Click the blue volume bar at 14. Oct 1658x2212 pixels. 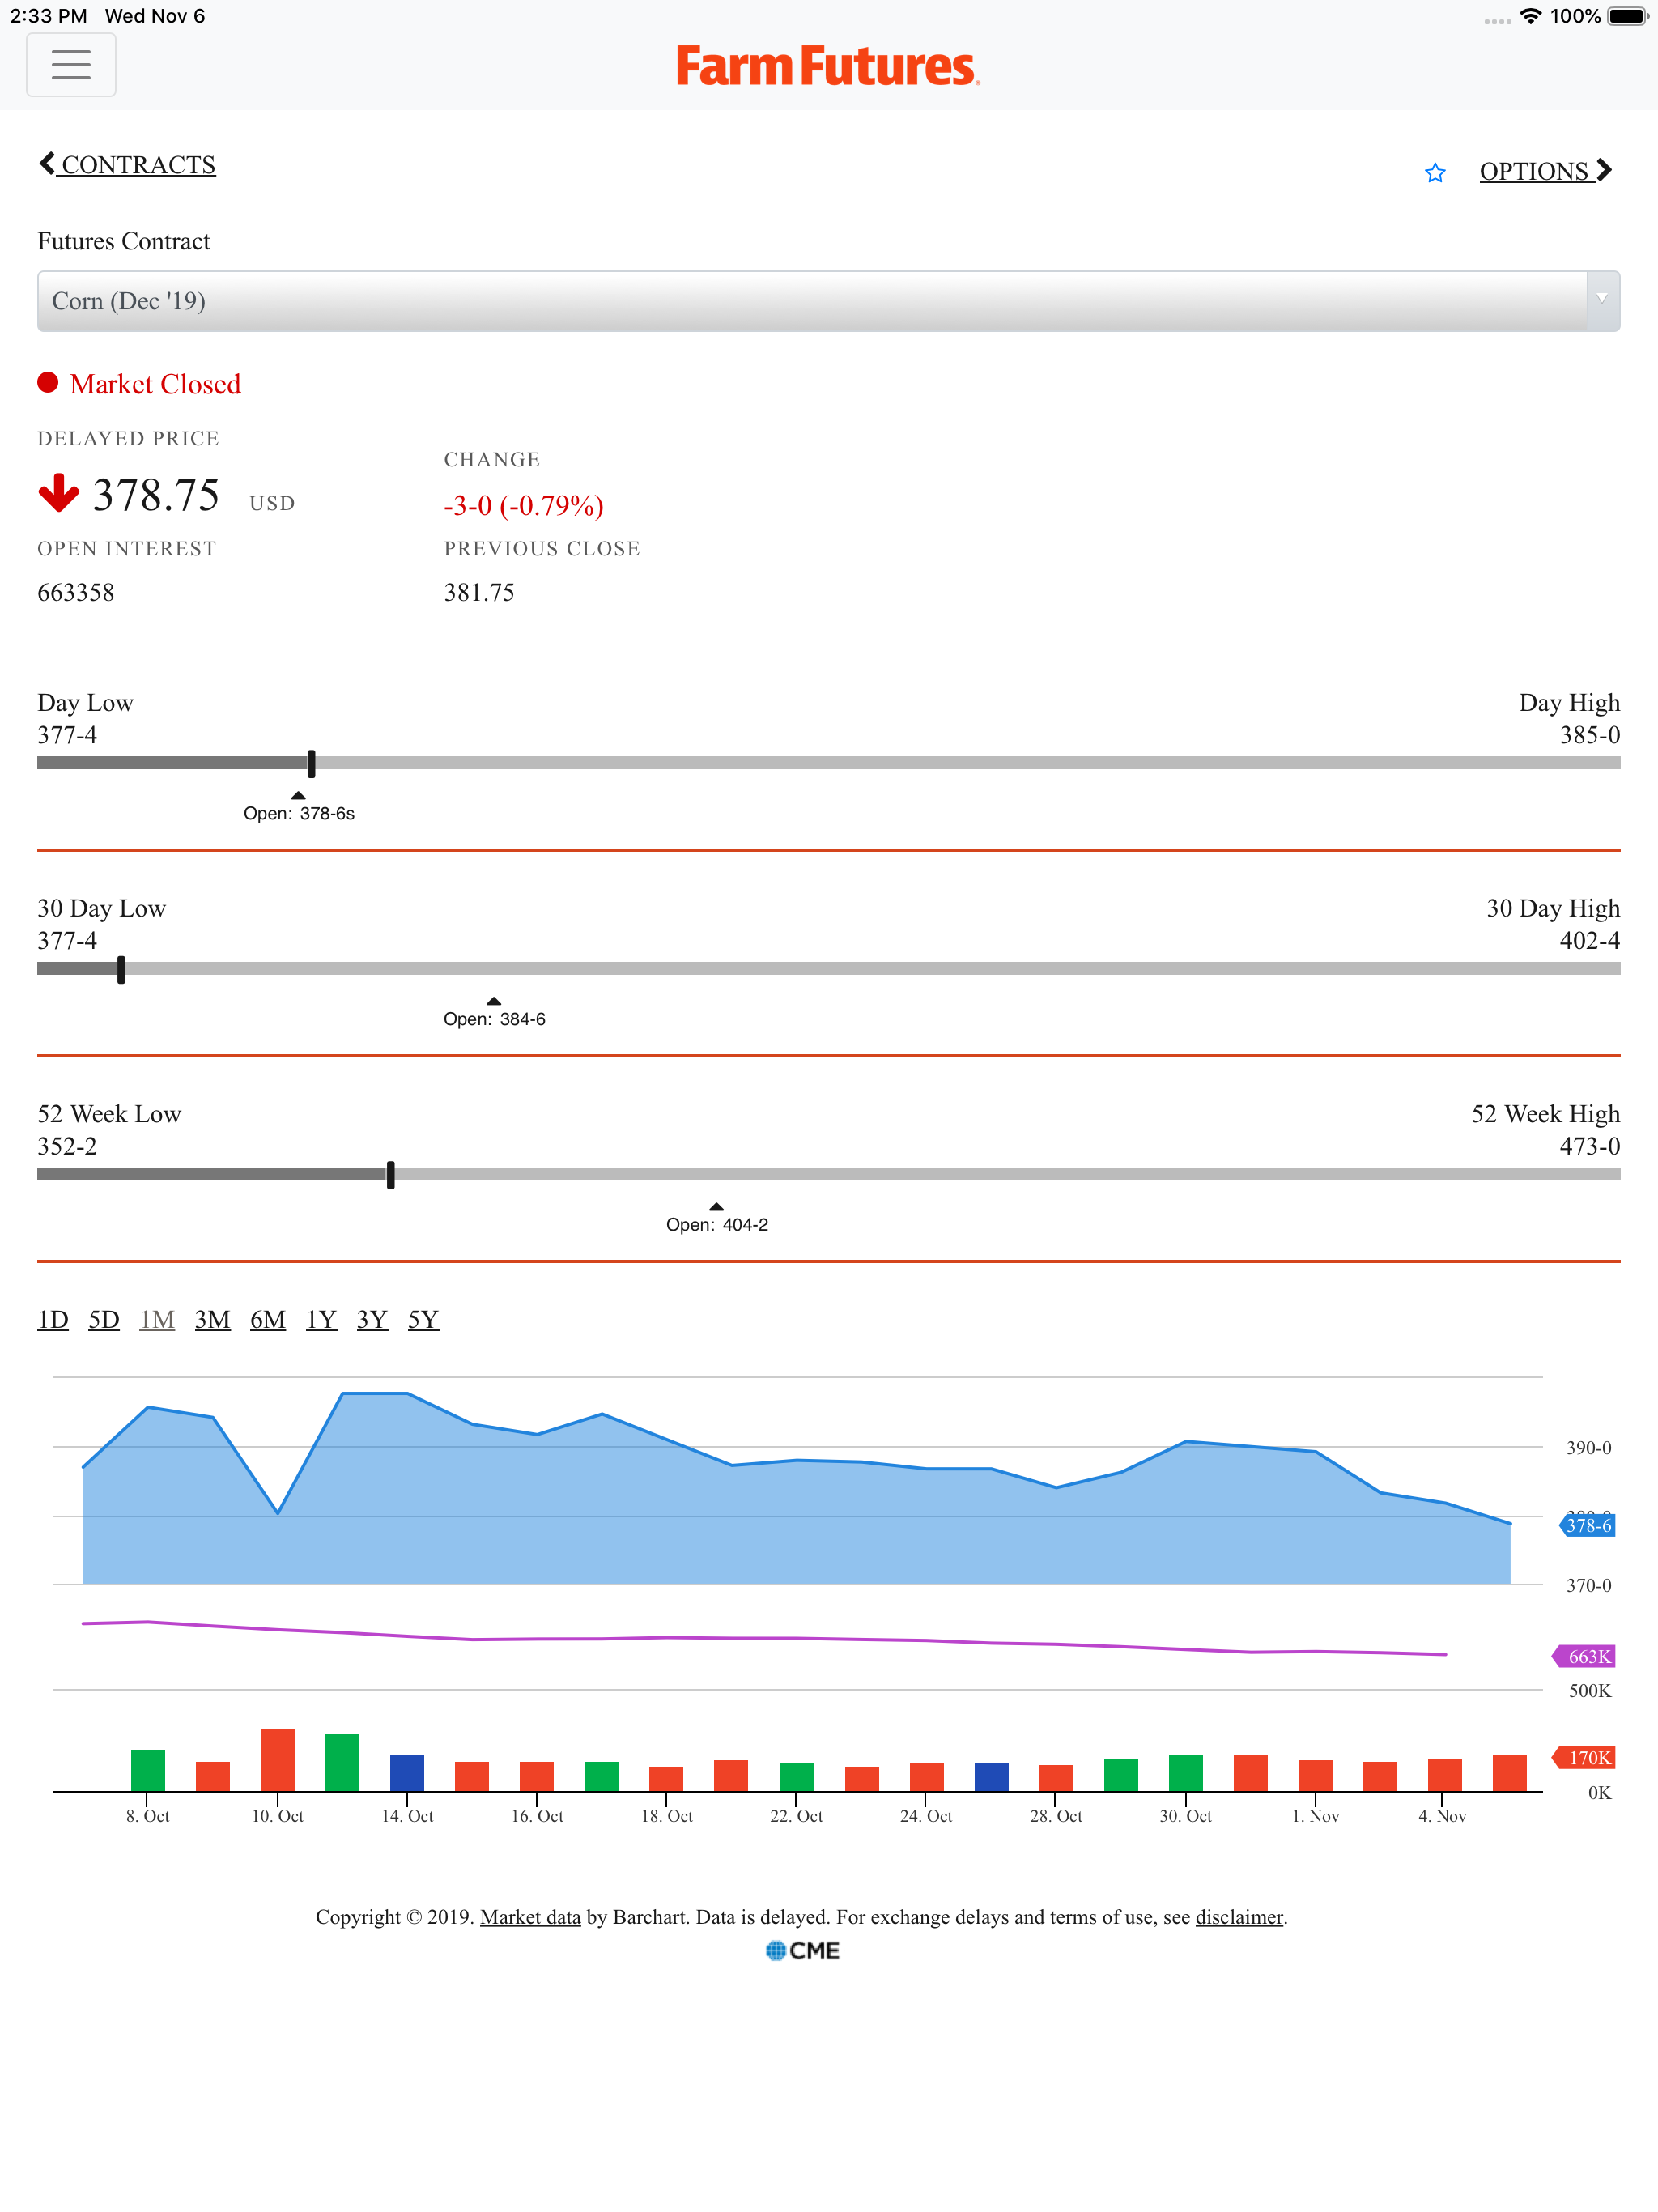407,1773
